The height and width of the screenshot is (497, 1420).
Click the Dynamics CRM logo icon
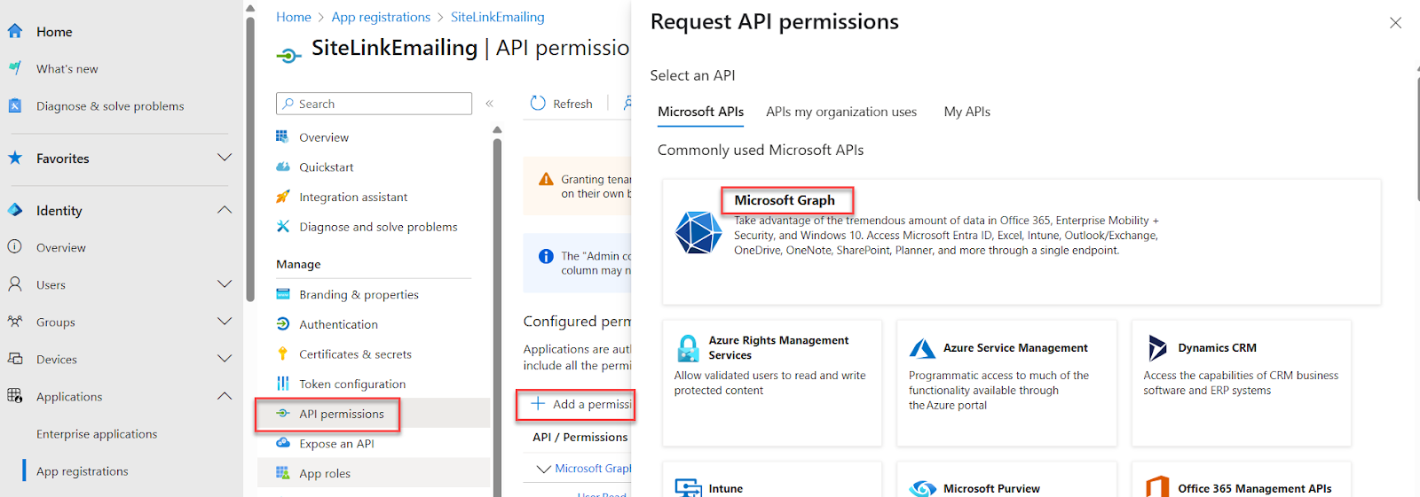[1157, 347]
